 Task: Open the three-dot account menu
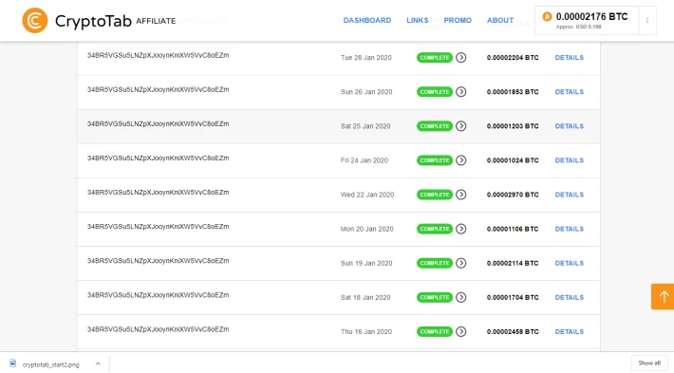point(646,20)
